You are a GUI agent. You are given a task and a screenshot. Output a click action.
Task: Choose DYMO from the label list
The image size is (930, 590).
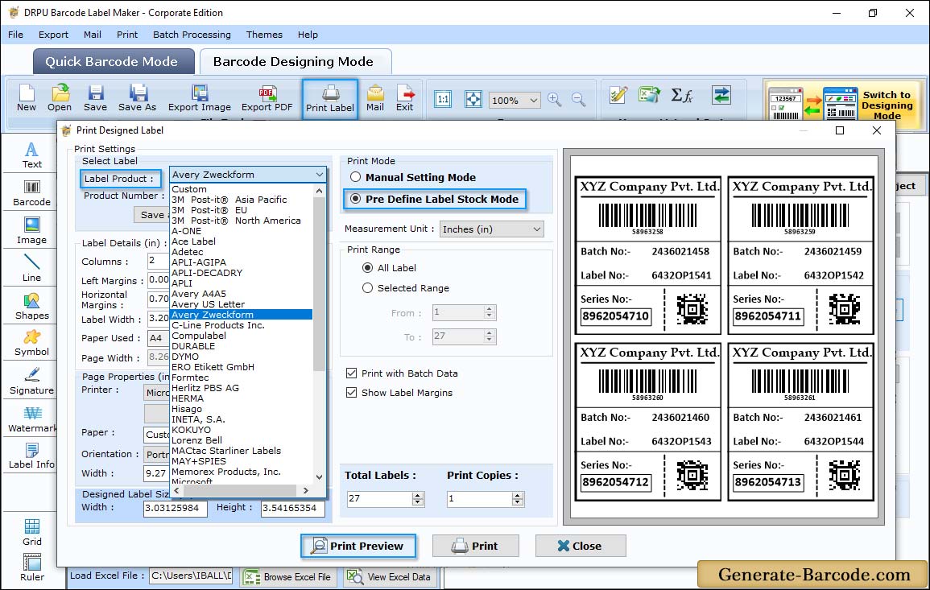pyautogui.click(x=185, y=357)
